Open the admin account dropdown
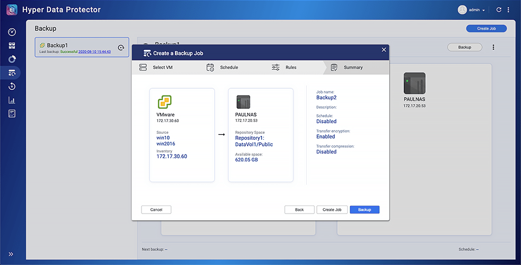This screenshot has width=521, height=265. 477,10
